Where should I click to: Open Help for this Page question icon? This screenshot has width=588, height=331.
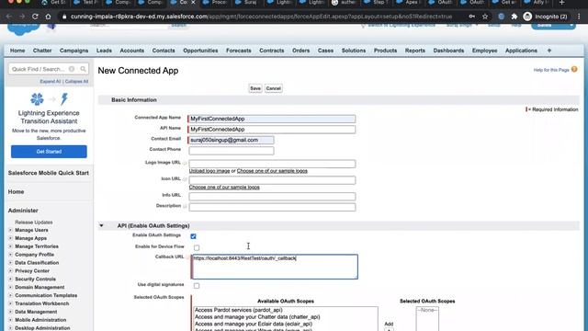(x=574, y=70)
